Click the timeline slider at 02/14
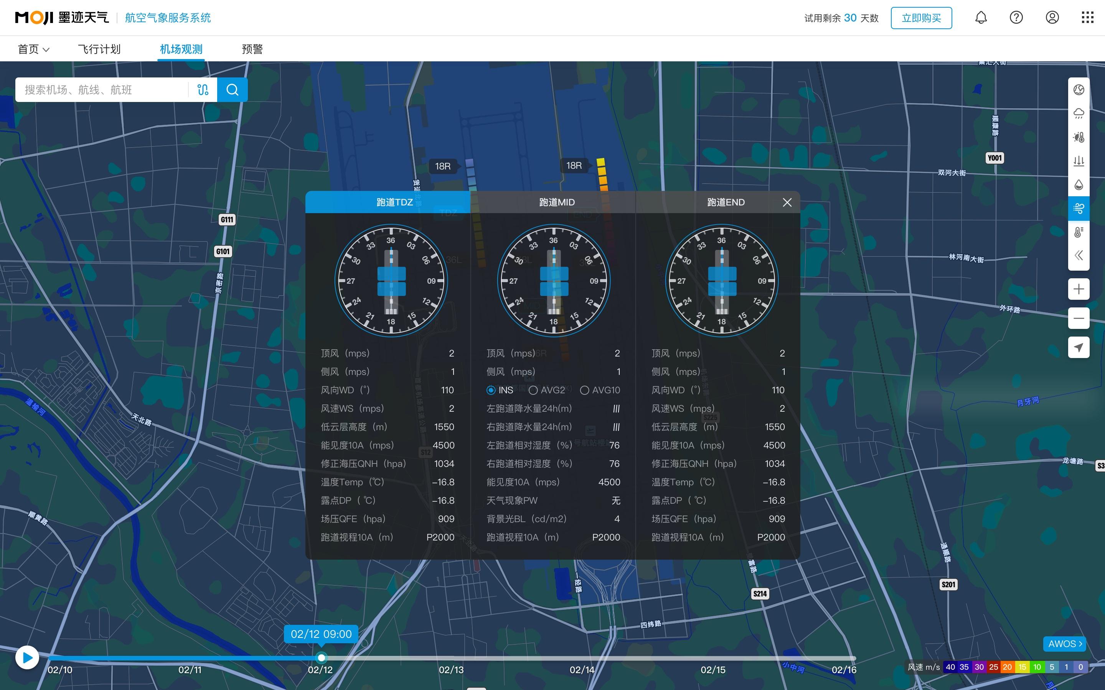The image size is (1105, 690). [582, 658]
